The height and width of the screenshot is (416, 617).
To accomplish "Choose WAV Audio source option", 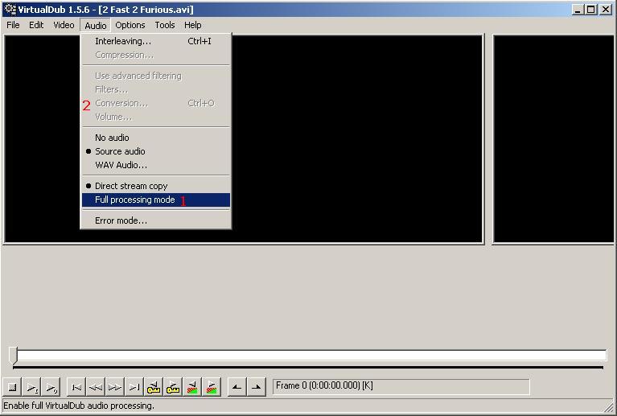I will click(x=156, y=165).
